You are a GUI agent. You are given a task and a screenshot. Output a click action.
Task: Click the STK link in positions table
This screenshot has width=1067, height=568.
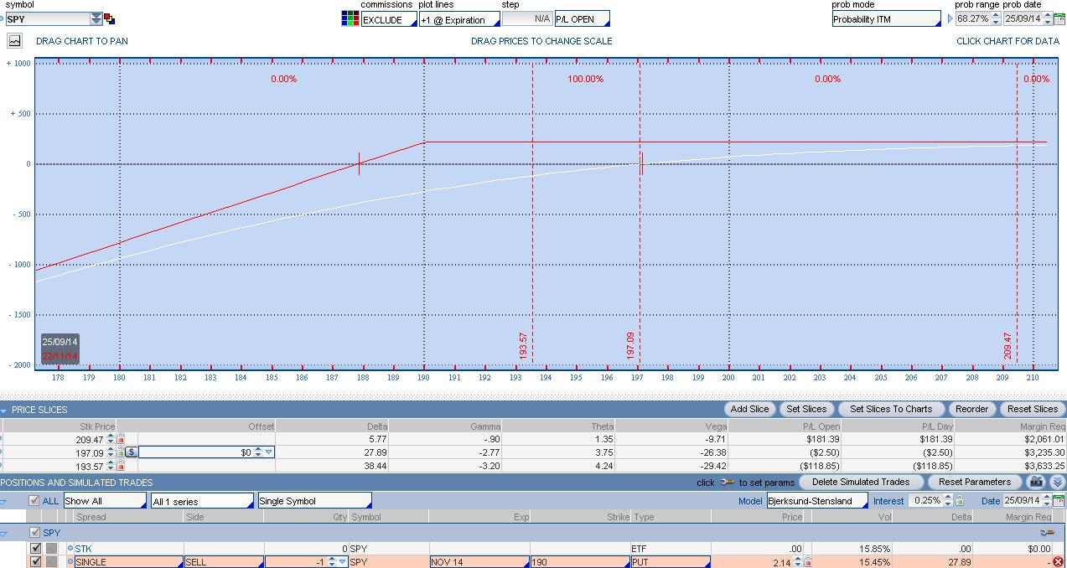(x=83, y=548)
